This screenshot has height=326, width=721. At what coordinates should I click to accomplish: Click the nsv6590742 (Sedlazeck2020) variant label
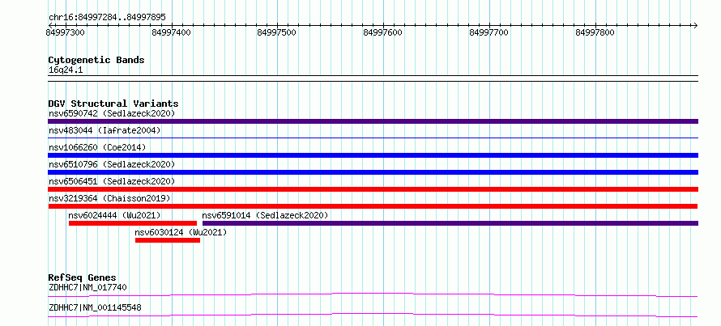(112, 113)
